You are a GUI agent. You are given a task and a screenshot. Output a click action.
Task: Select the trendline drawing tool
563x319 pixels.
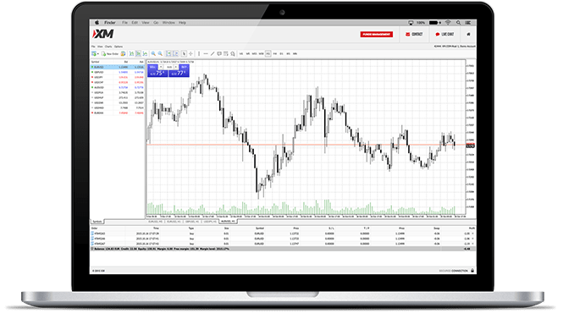pyautogui.click(x=213, y=54)
